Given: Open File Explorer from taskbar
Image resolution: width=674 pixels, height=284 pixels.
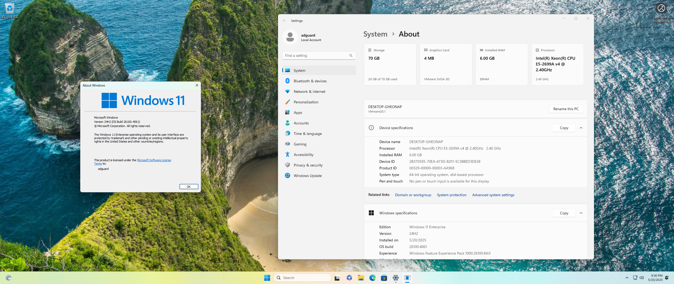Looking at the screenshot, I should (x=361, y=278).
